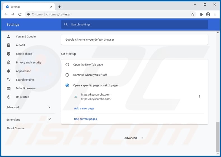The height and width of the screenshot is (157, 221).
Task: Jump to On startup section
Action: pos(22,97)
